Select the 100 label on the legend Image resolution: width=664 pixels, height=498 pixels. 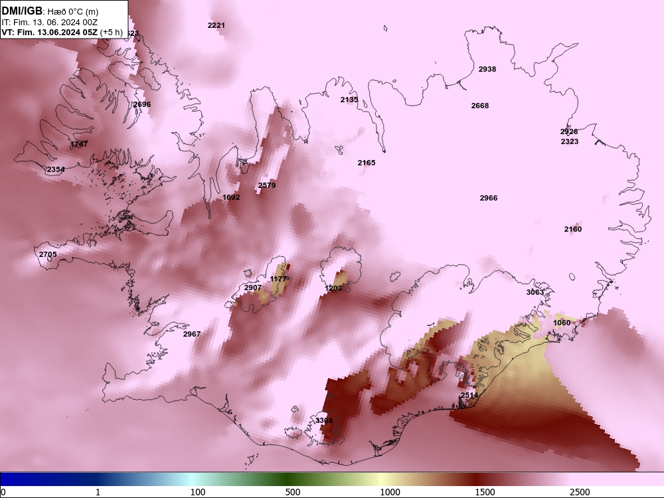(198, 492)
